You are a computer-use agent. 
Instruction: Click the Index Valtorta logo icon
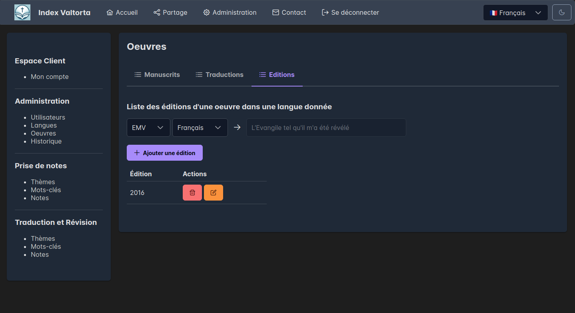22,12
